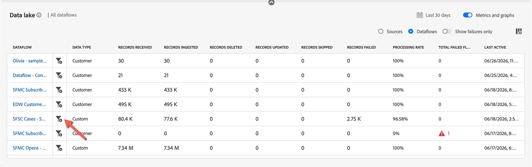Click the Data lake info icon

pyautogui.click(x=39, y=15)
